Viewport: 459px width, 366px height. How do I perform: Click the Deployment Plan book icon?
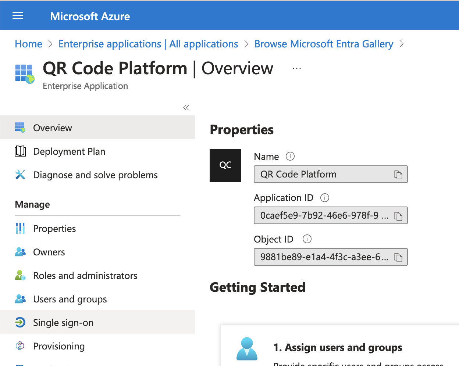[20, 151]
